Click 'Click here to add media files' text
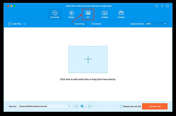 pyautogui.click(x=88, y=79)
